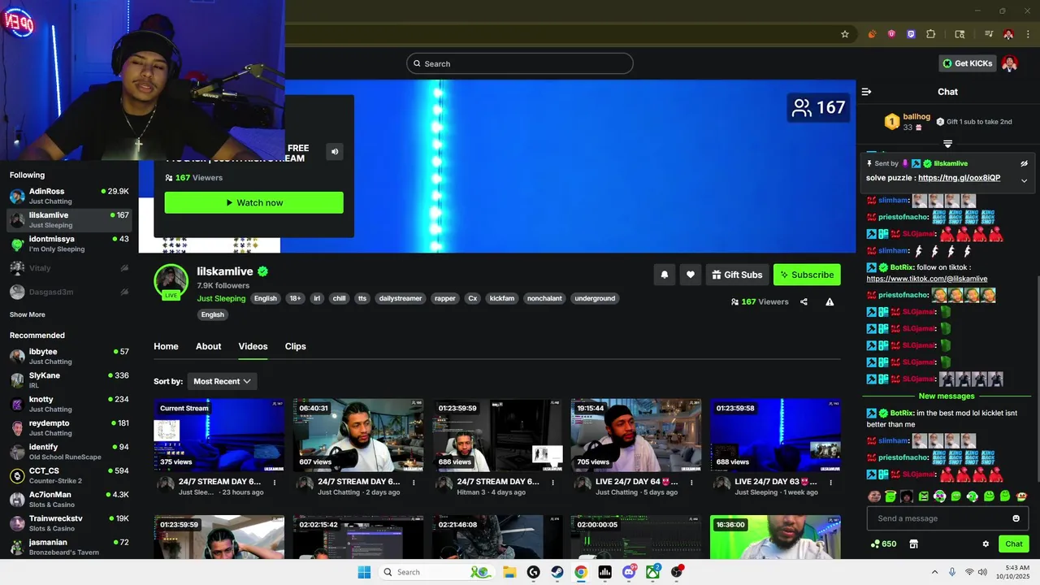The width and height of the screenshot is (1040, 585).
Task: Report the channel via warning icon
Action: click(830, 301)
